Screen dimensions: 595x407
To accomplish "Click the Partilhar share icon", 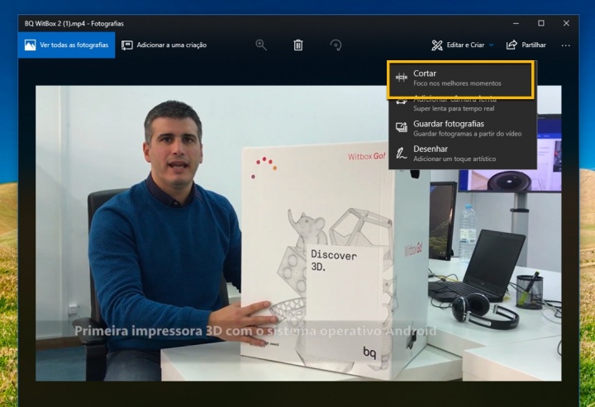I will coord(512,45).
